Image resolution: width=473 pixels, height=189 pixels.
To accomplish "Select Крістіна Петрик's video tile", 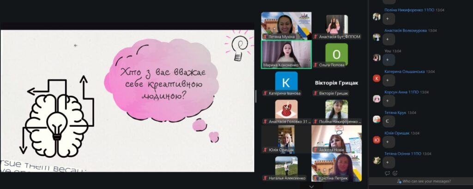I will click(336, 165).
